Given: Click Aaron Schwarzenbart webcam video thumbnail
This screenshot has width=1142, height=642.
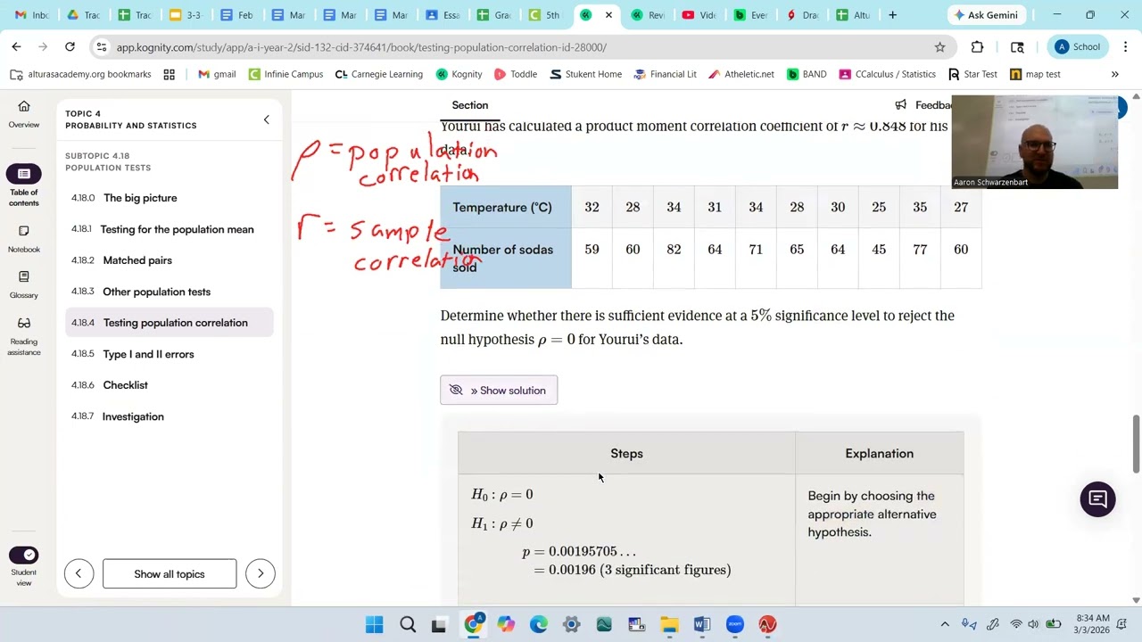Looking at the screenshot, I should tap(1035, 142).
